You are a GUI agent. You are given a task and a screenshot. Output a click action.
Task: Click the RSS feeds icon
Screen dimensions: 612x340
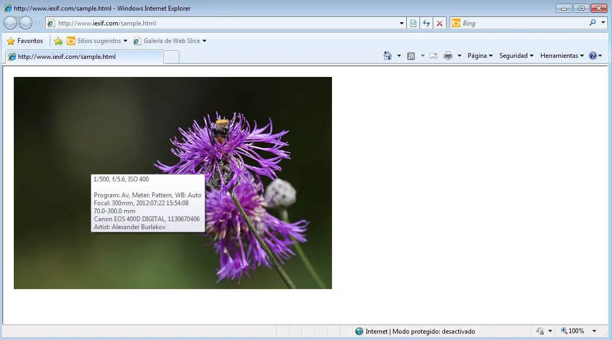tap(411, 56)
